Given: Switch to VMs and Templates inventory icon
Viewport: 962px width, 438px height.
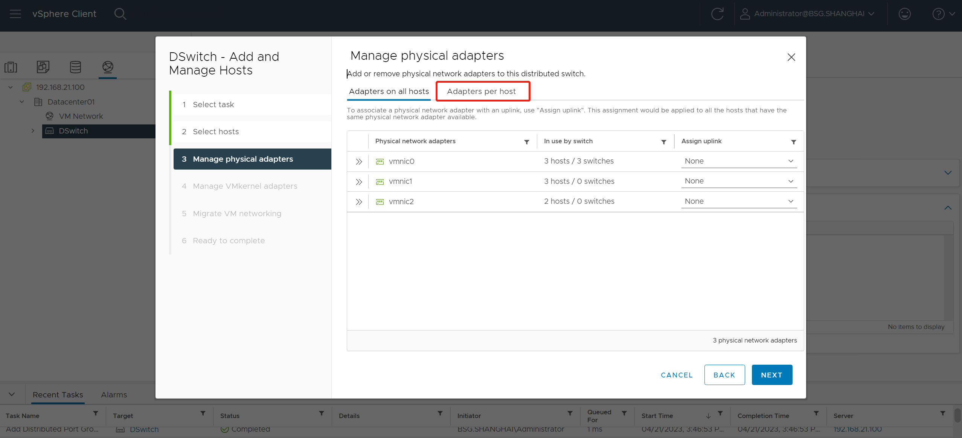Looking at the screenshot, I should click(43, 67).
